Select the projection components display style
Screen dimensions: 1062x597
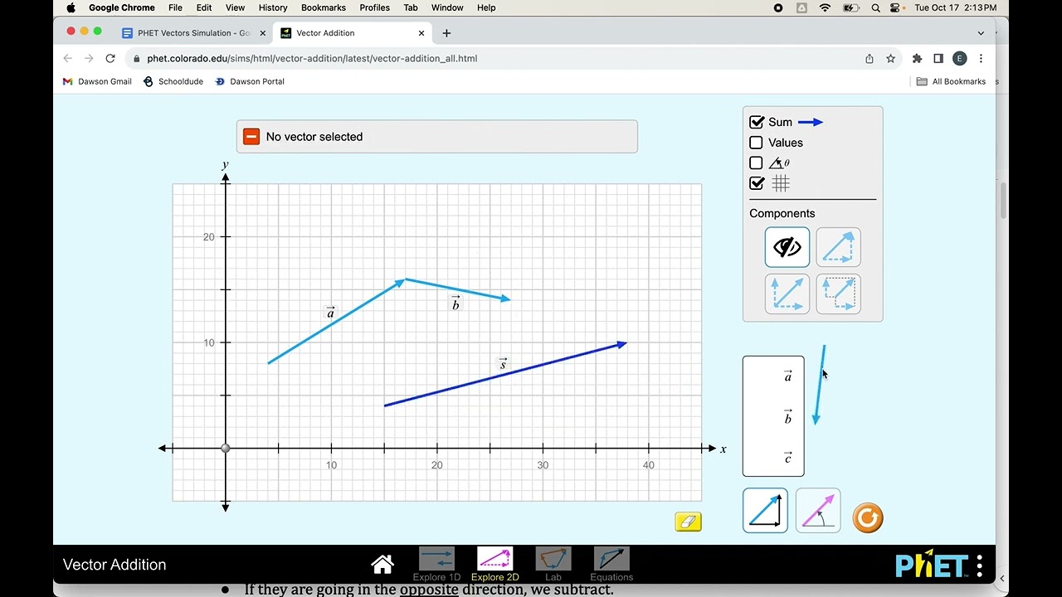(838, 294)
